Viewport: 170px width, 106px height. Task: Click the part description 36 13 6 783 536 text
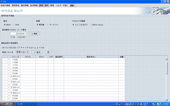(23, 47)
